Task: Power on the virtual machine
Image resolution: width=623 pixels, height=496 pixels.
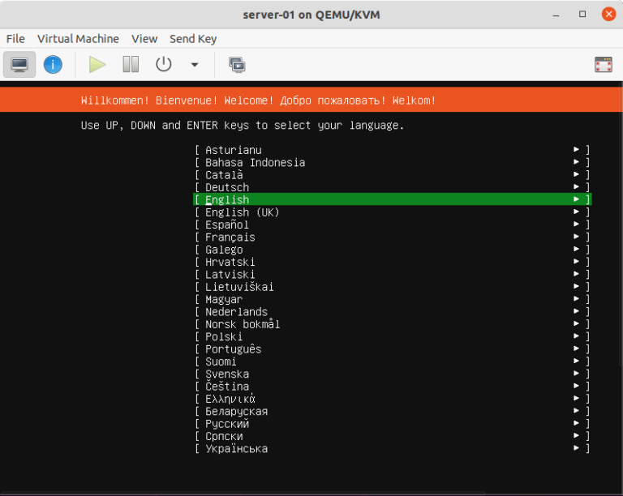Action: pos(97,64)
